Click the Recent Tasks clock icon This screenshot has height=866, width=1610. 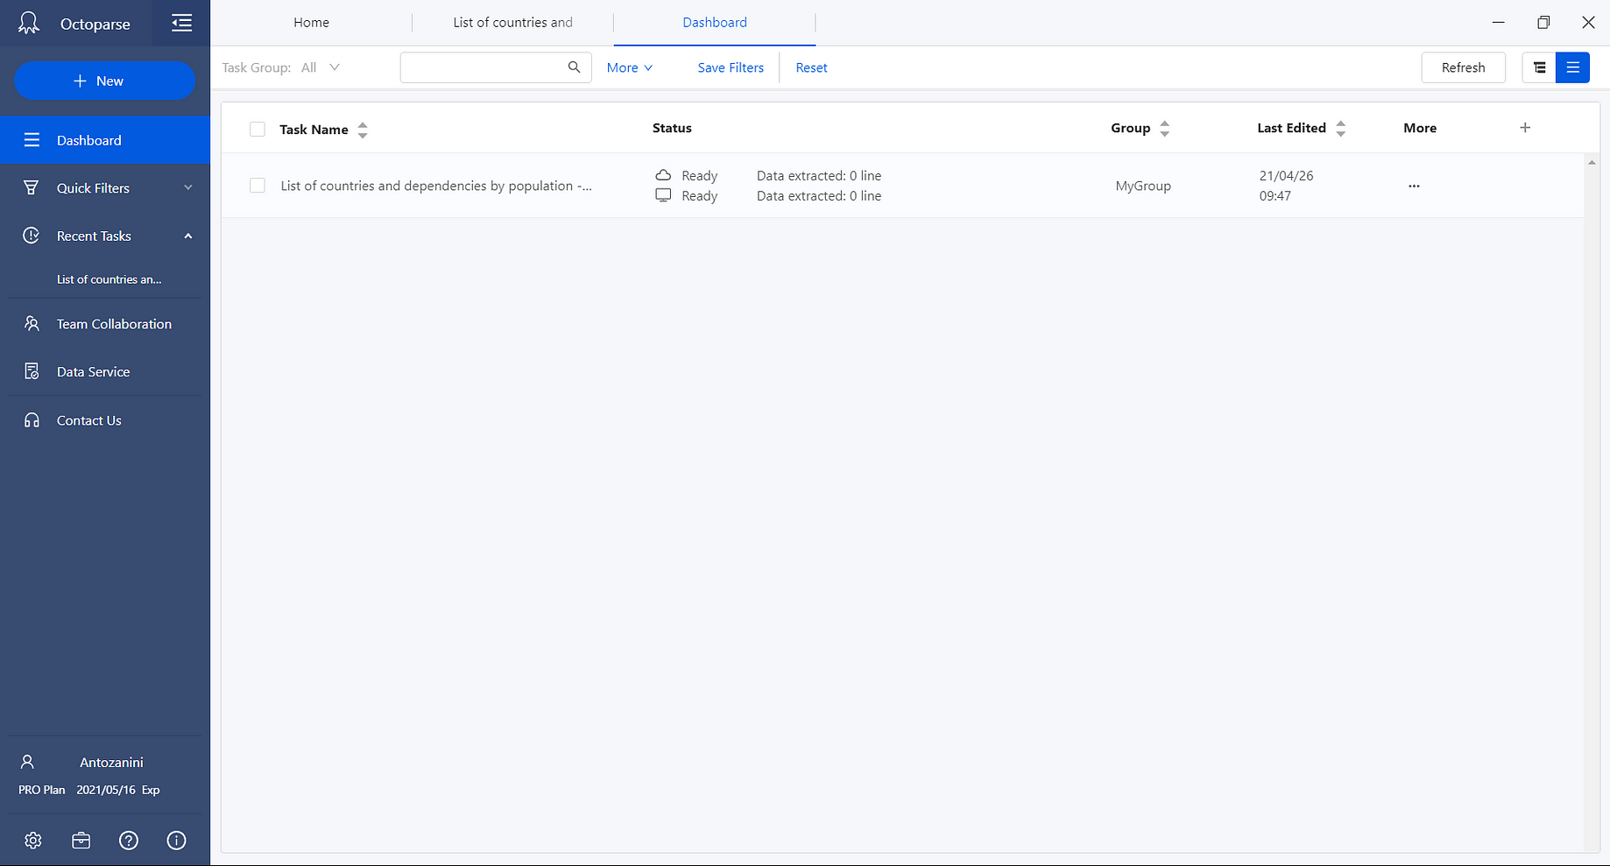(x=32, y=236)
